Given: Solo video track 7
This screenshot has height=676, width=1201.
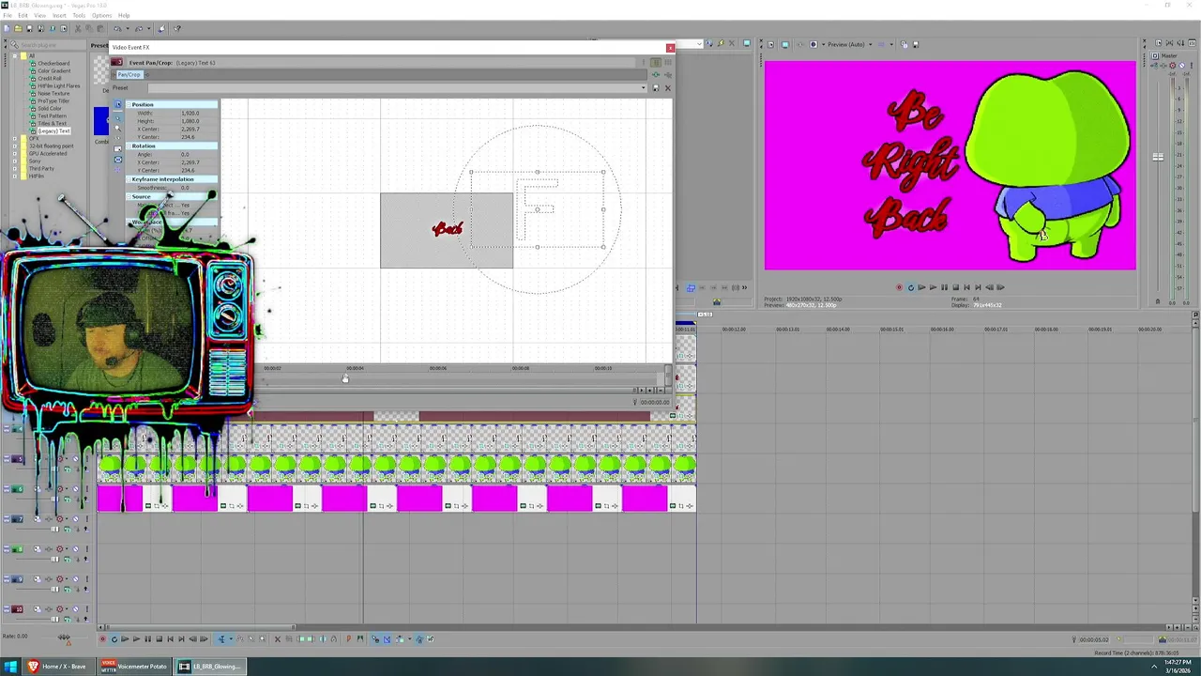Looking at the screenshot, I should click(87, 518).
